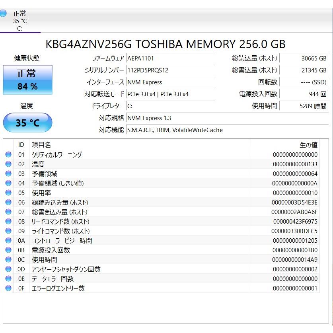Click the 対応機能 S.M.A.R.T. field
This screenshot has width=333, height=333.
pyautogui.click(x=174, y=130)
